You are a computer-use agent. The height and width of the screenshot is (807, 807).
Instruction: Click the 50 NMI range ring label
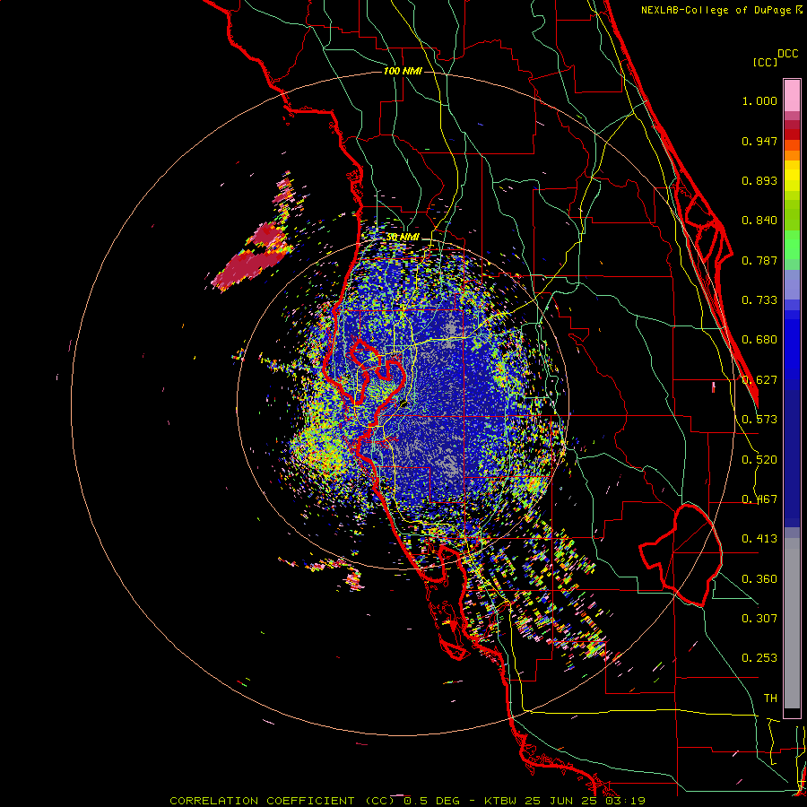tap(403, 238)
